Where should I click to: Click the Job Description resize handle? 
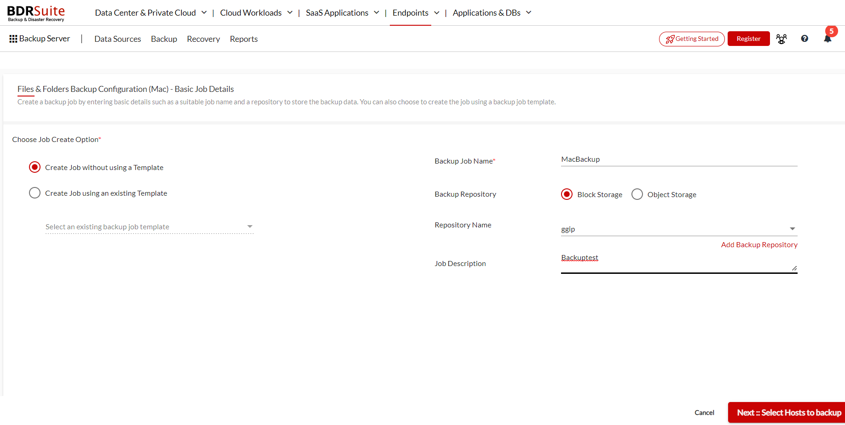(x=794, y=268)
